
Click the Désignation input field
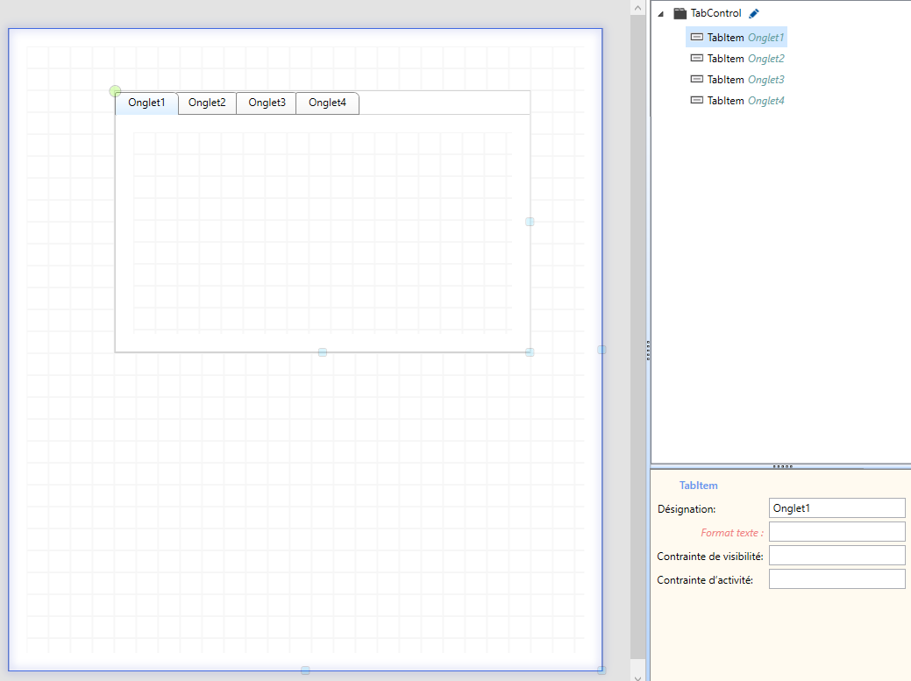[x=836, y=508]
